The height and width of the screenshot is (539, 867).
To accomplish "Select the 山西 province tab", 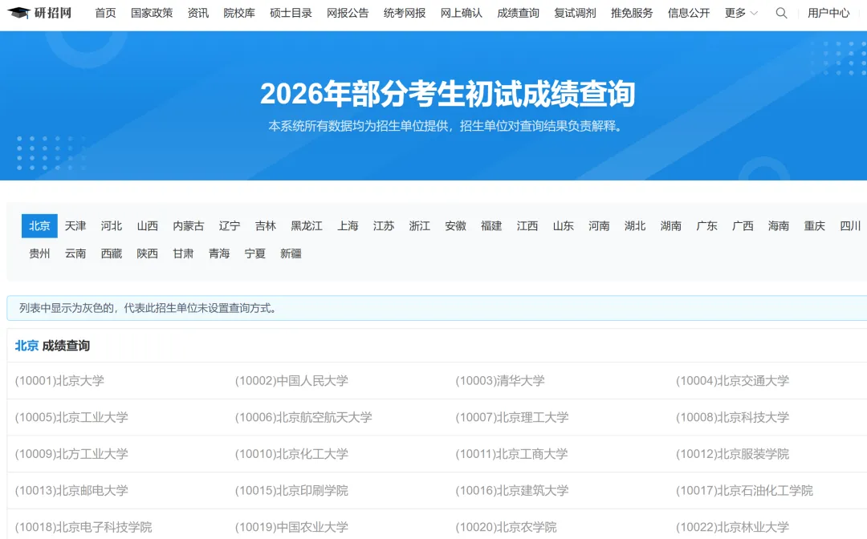I will tap(147, 226).
